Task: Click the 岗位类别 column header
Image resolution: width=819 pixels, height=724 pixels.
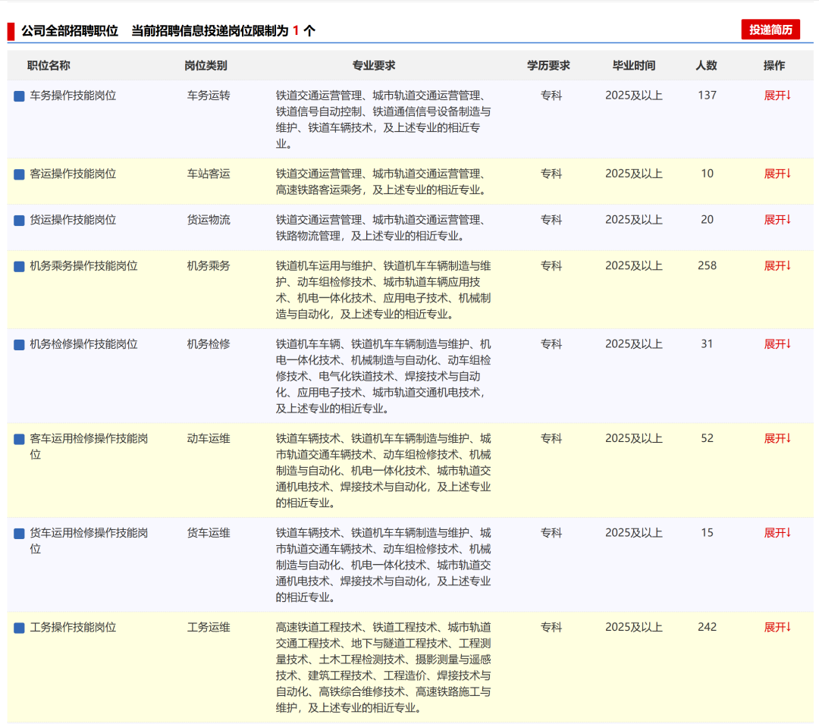Action: pyautogui.click(x=206, y=66)
